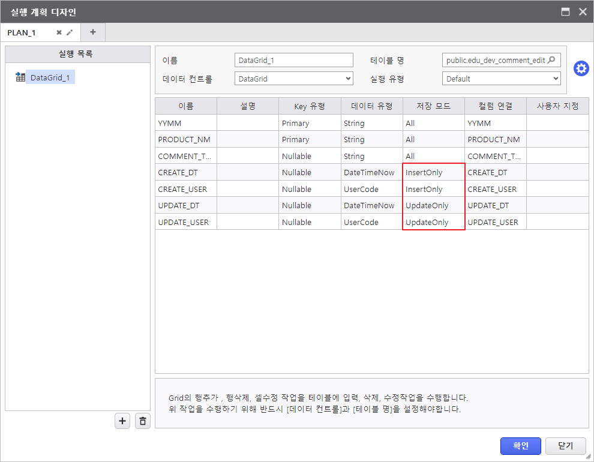The width and height of the screenshot is (594, 462).
Task: Select DataGrid_1 in the execution list
Action: (x=50, y=77)
